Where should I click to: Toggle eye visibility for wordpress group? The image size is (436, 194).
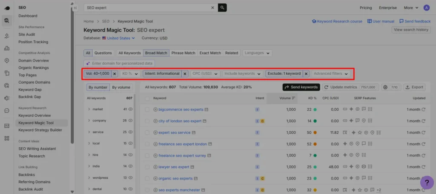130,177
